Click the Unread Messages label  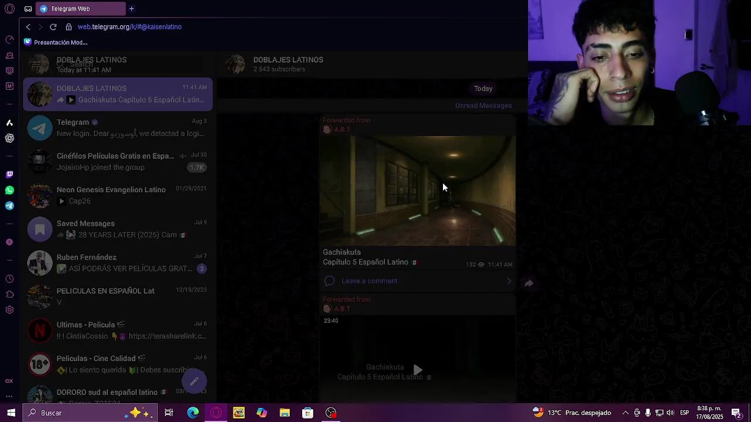483,105
